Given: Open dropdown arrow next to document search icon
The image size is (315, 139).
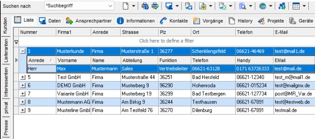Looking at the screenshot, I should click(251, 6).
